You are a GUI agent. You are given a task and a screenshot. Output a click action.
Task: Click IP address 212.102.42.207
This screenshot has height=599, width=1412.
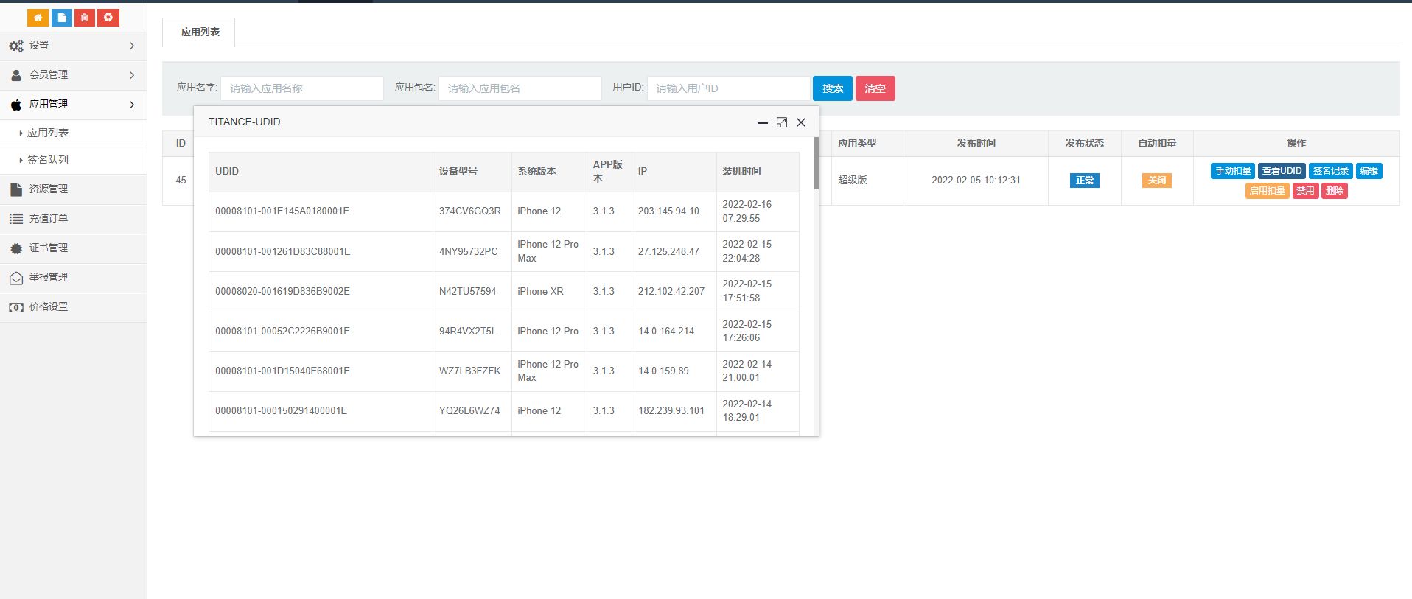pyautogui.click(x=671, y=292)
